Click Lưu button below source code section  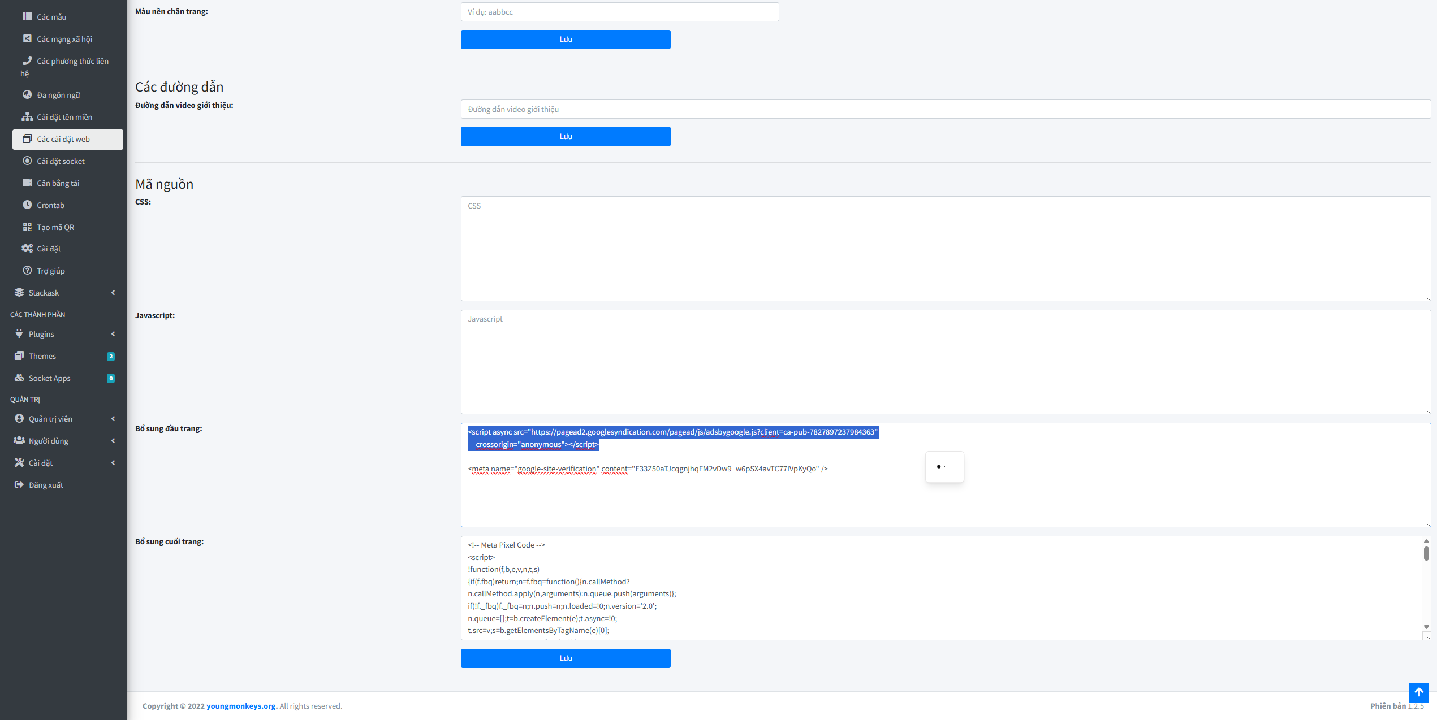[566, 658]
